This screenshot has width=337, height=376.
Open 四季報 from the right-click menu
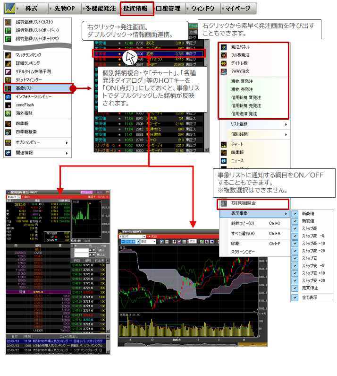(x=254, y=152)
